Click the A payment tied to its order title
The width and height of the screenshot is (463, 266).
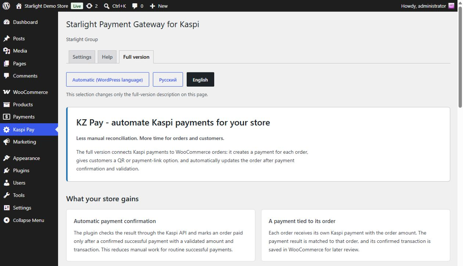302,221
